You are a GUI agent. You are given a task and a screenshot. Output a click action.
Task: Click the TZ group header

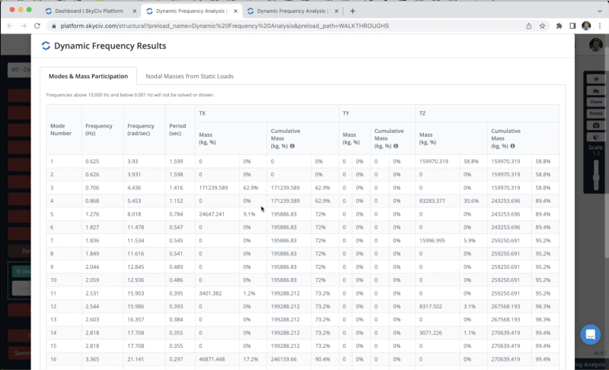click(487, 113)
